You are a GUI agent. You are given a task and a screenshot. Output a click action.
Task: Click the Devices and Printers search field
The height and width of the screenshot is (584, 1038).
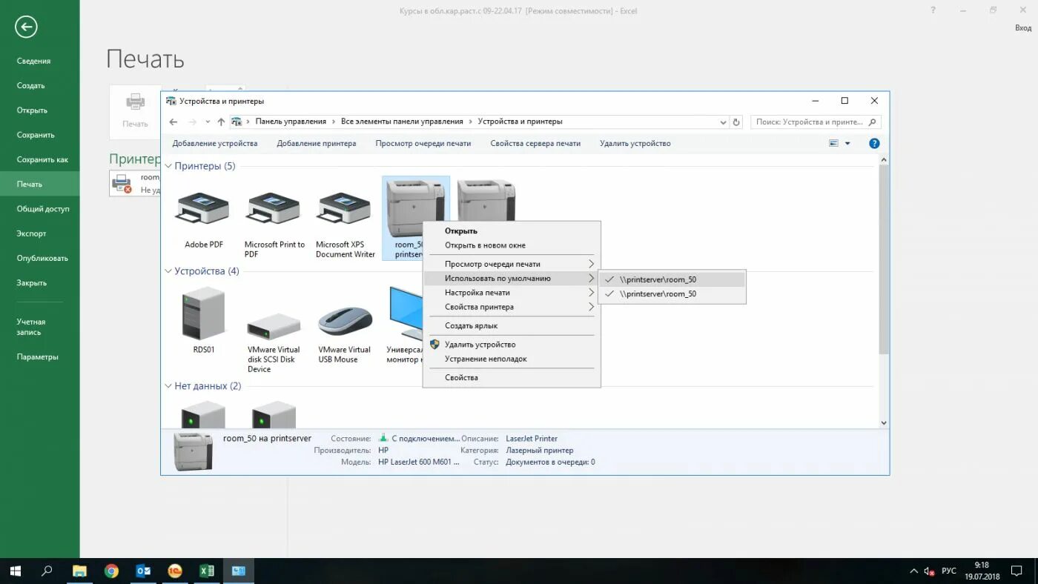click(x=816, y=122)
